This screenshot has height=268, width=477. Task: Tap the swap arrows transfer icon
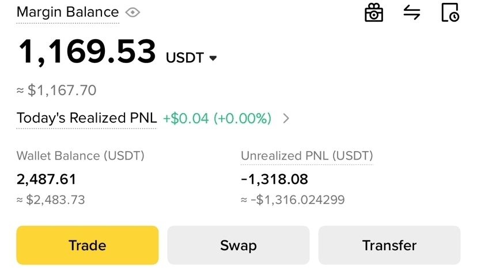(411, 13)
